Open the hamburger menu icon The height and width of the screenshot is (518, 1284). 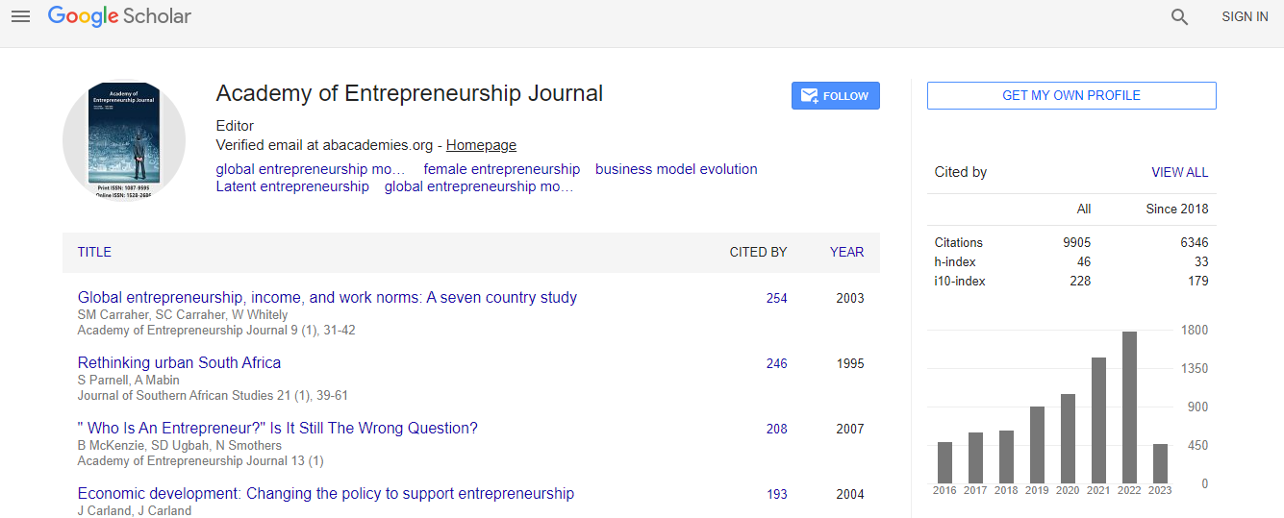click(20, 16)
